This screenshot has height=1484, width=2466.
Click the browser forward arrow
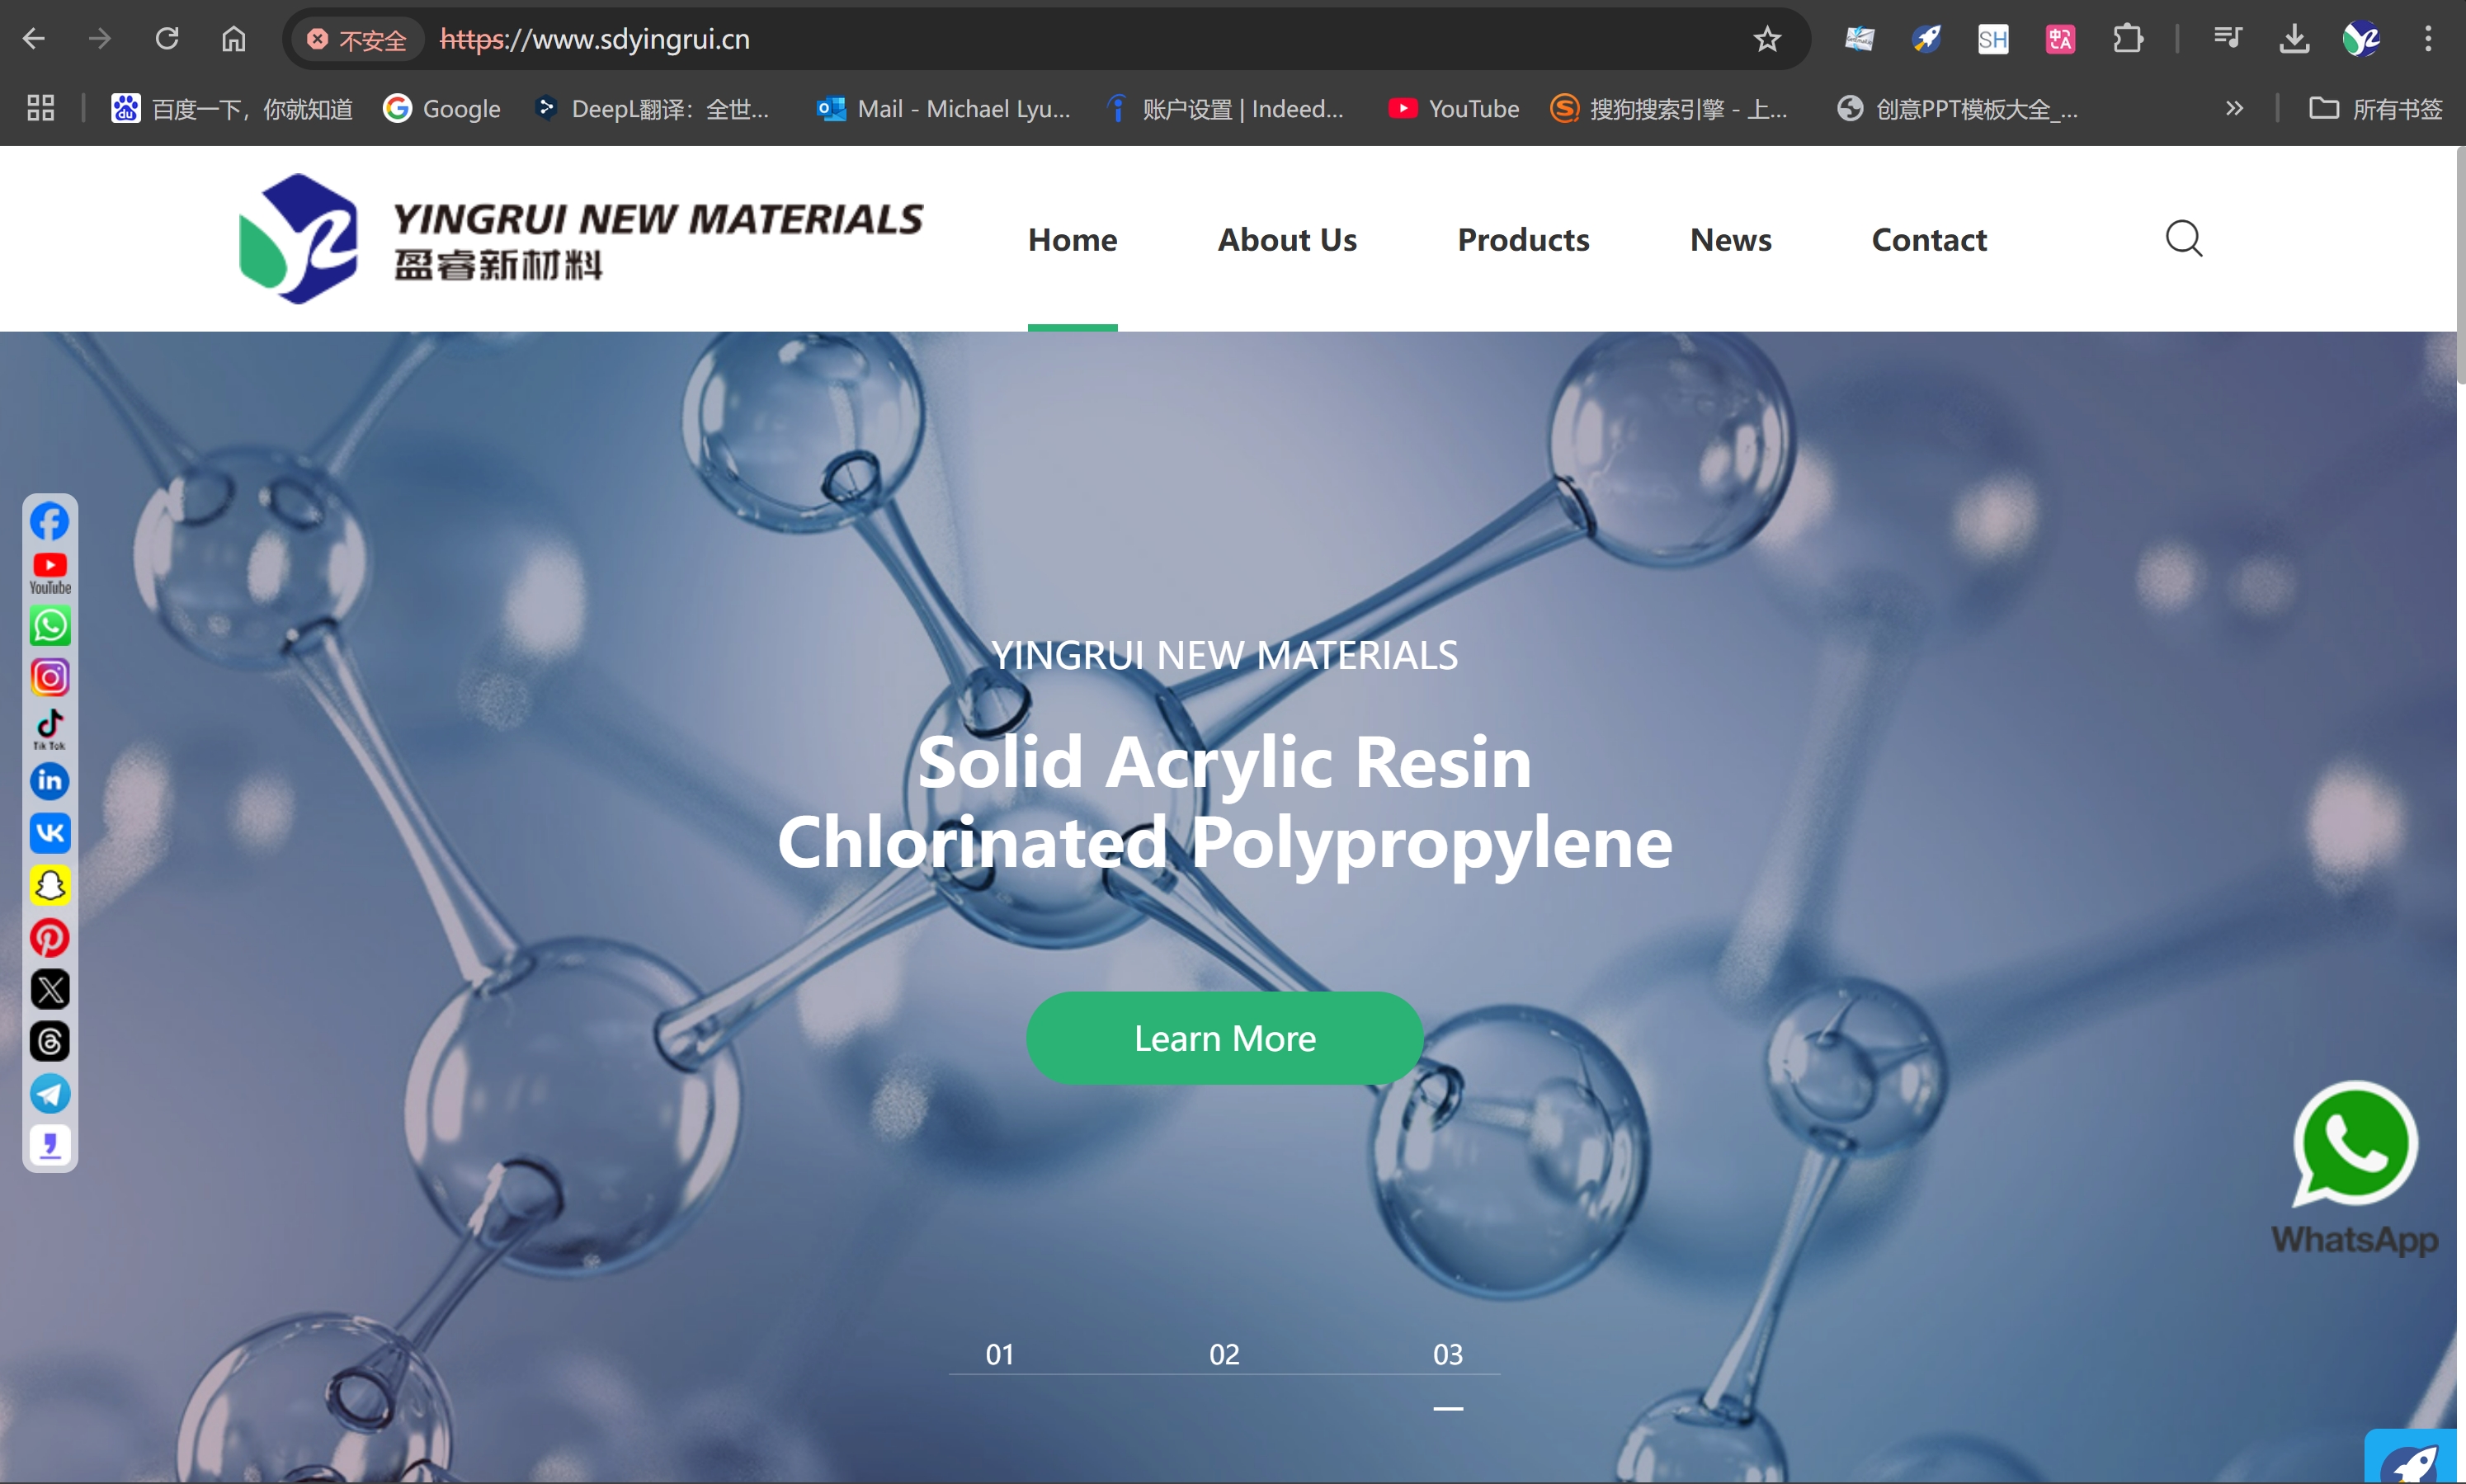pyautogui.click(x=99, y=39)
